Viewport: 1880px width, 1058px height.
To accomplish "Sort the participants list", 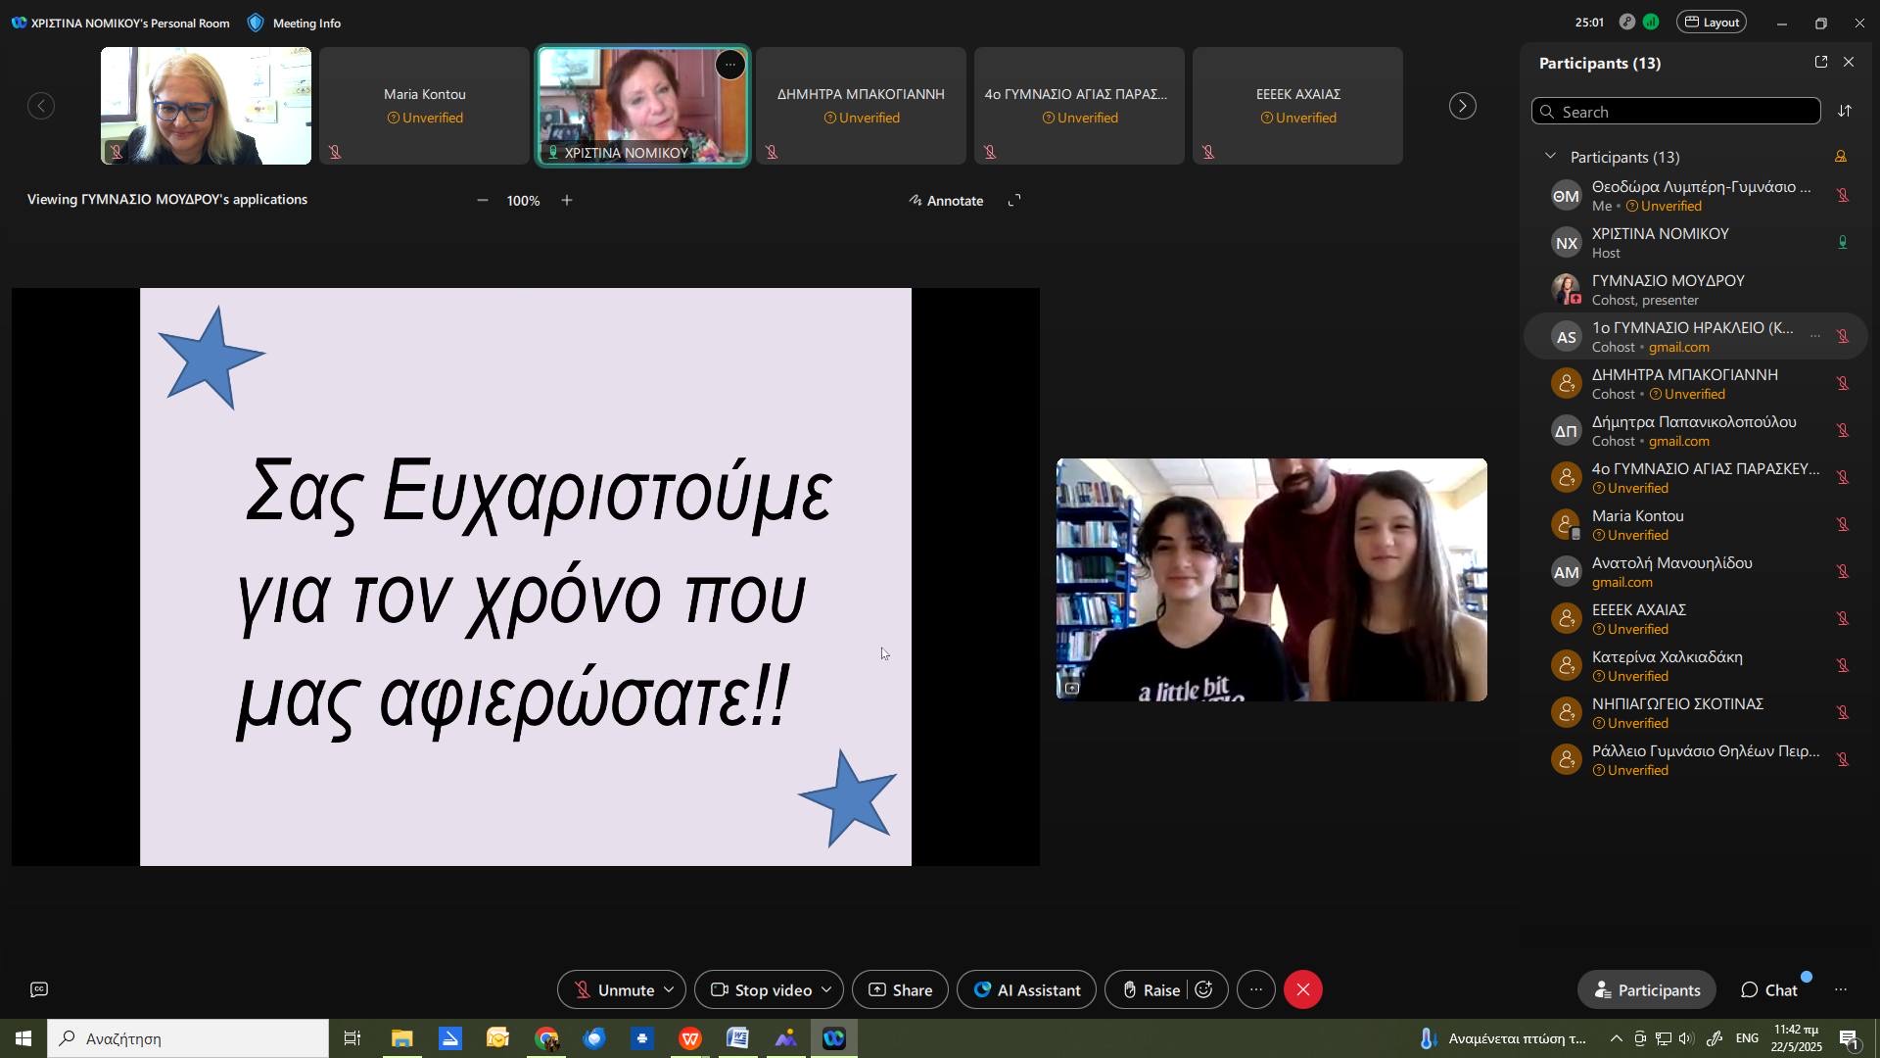I will [x=1845, y=112].
